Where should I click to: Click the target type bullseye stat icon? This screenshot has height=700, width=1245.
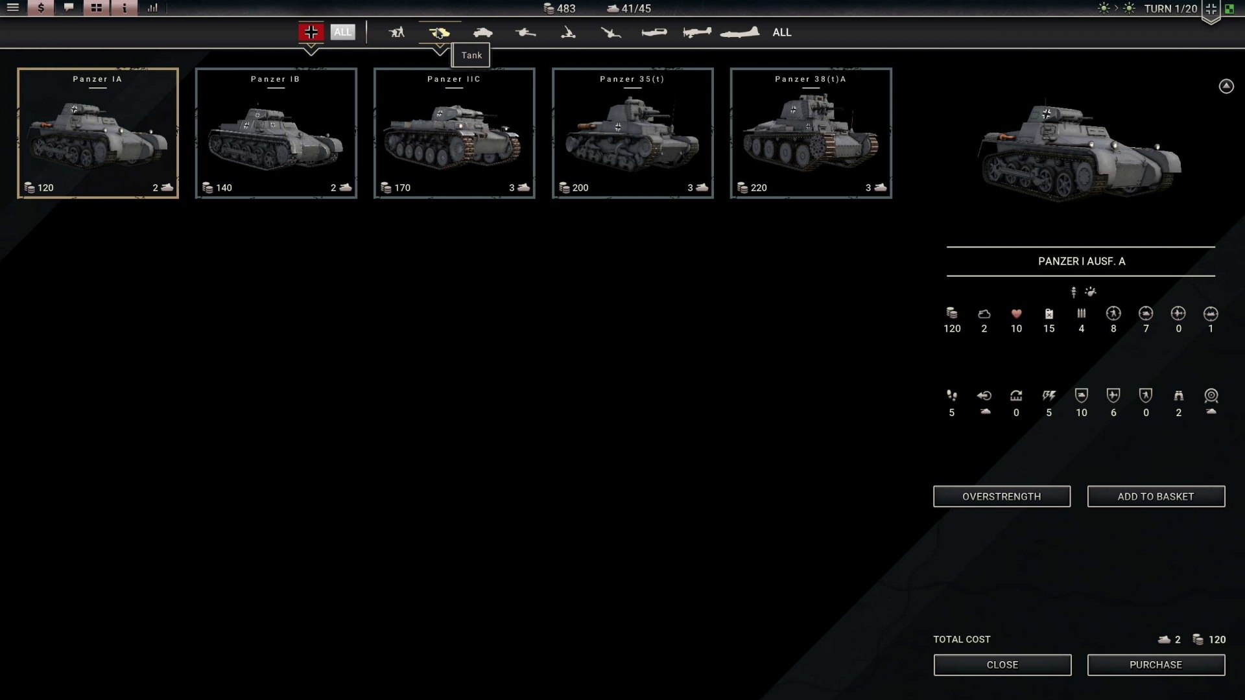(x=1211, y=395)
